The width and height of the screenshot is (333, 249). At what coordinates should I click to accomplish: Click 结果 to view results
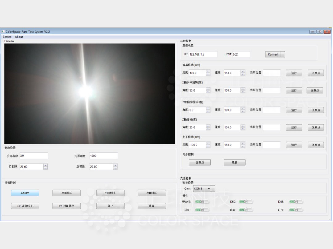click(x=152, y=206)
